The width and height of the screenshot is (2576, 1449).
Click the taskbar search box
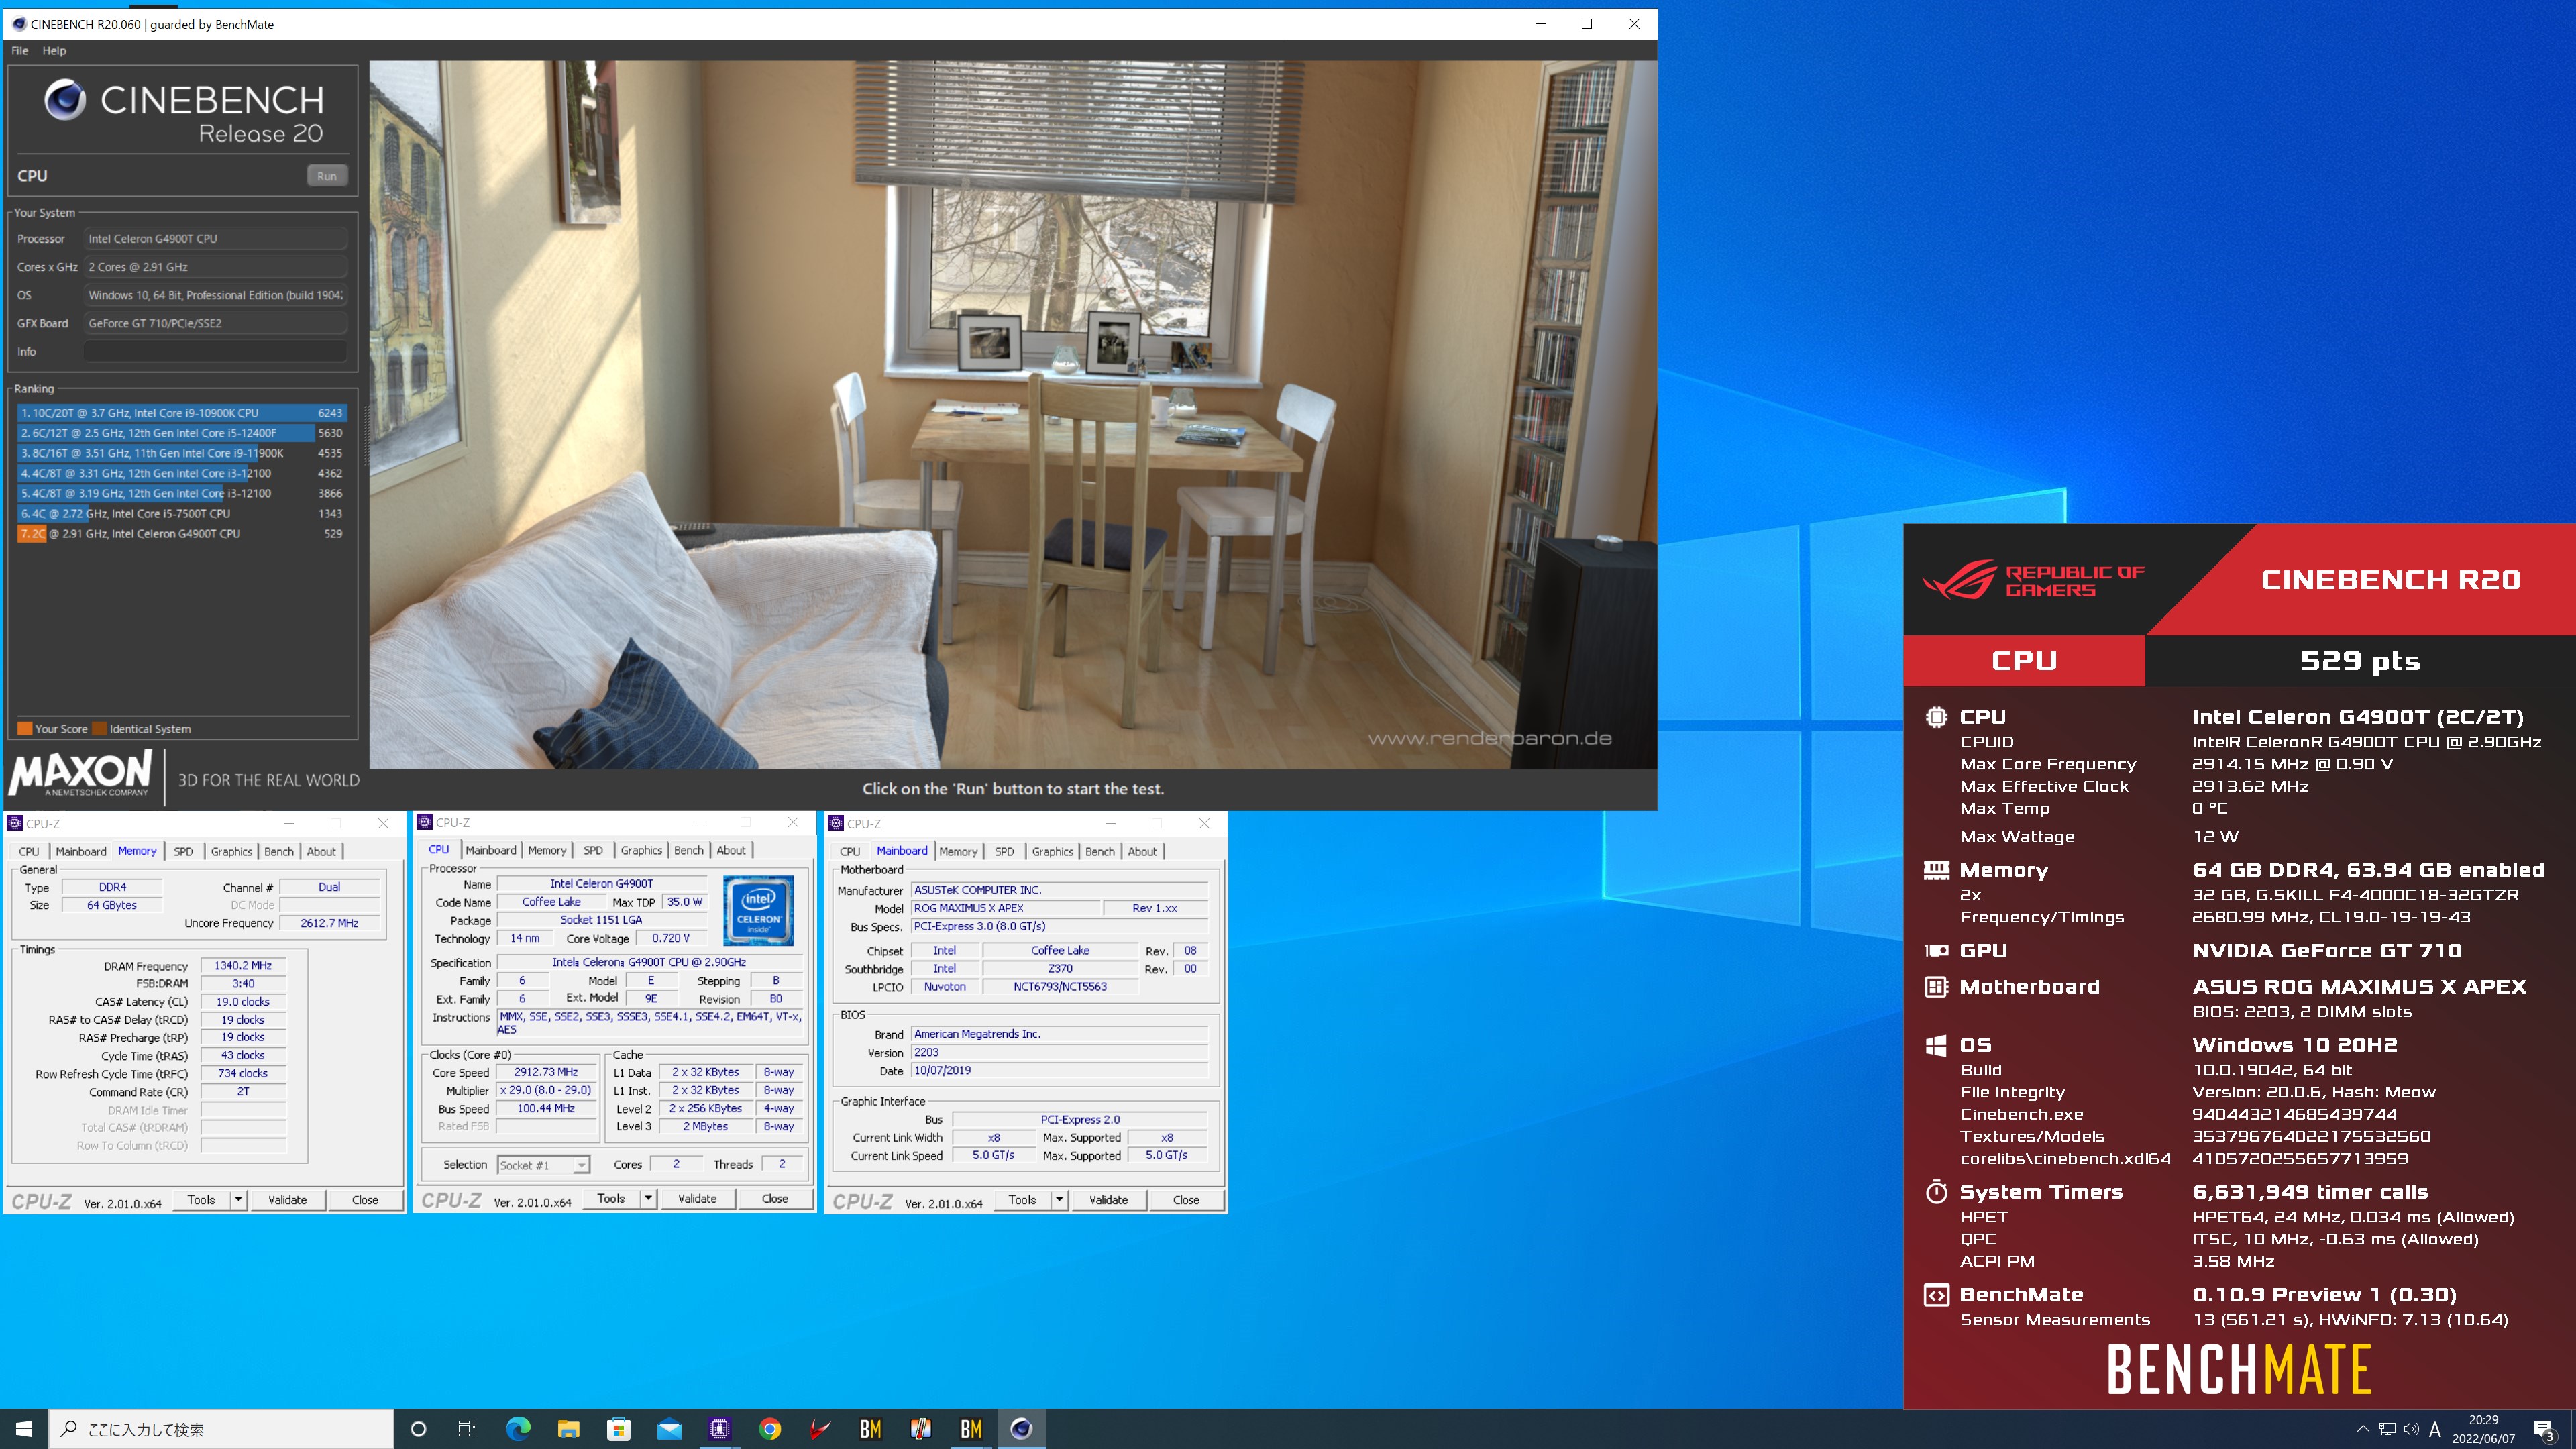[x=221, y=1429]
